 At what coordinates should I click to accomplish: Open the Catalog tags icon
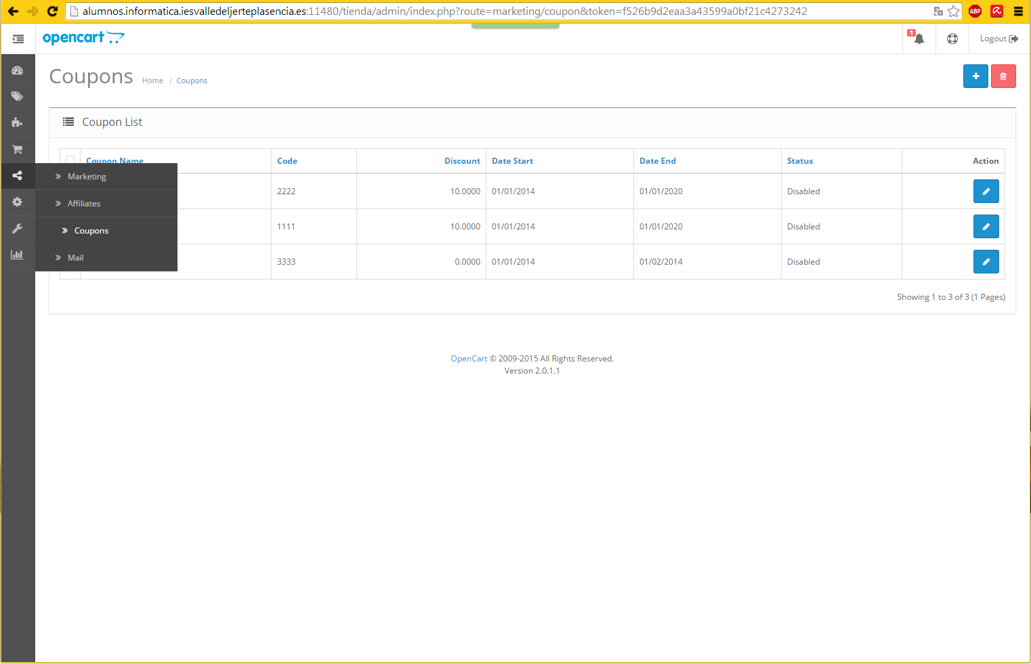click(18, 97)
